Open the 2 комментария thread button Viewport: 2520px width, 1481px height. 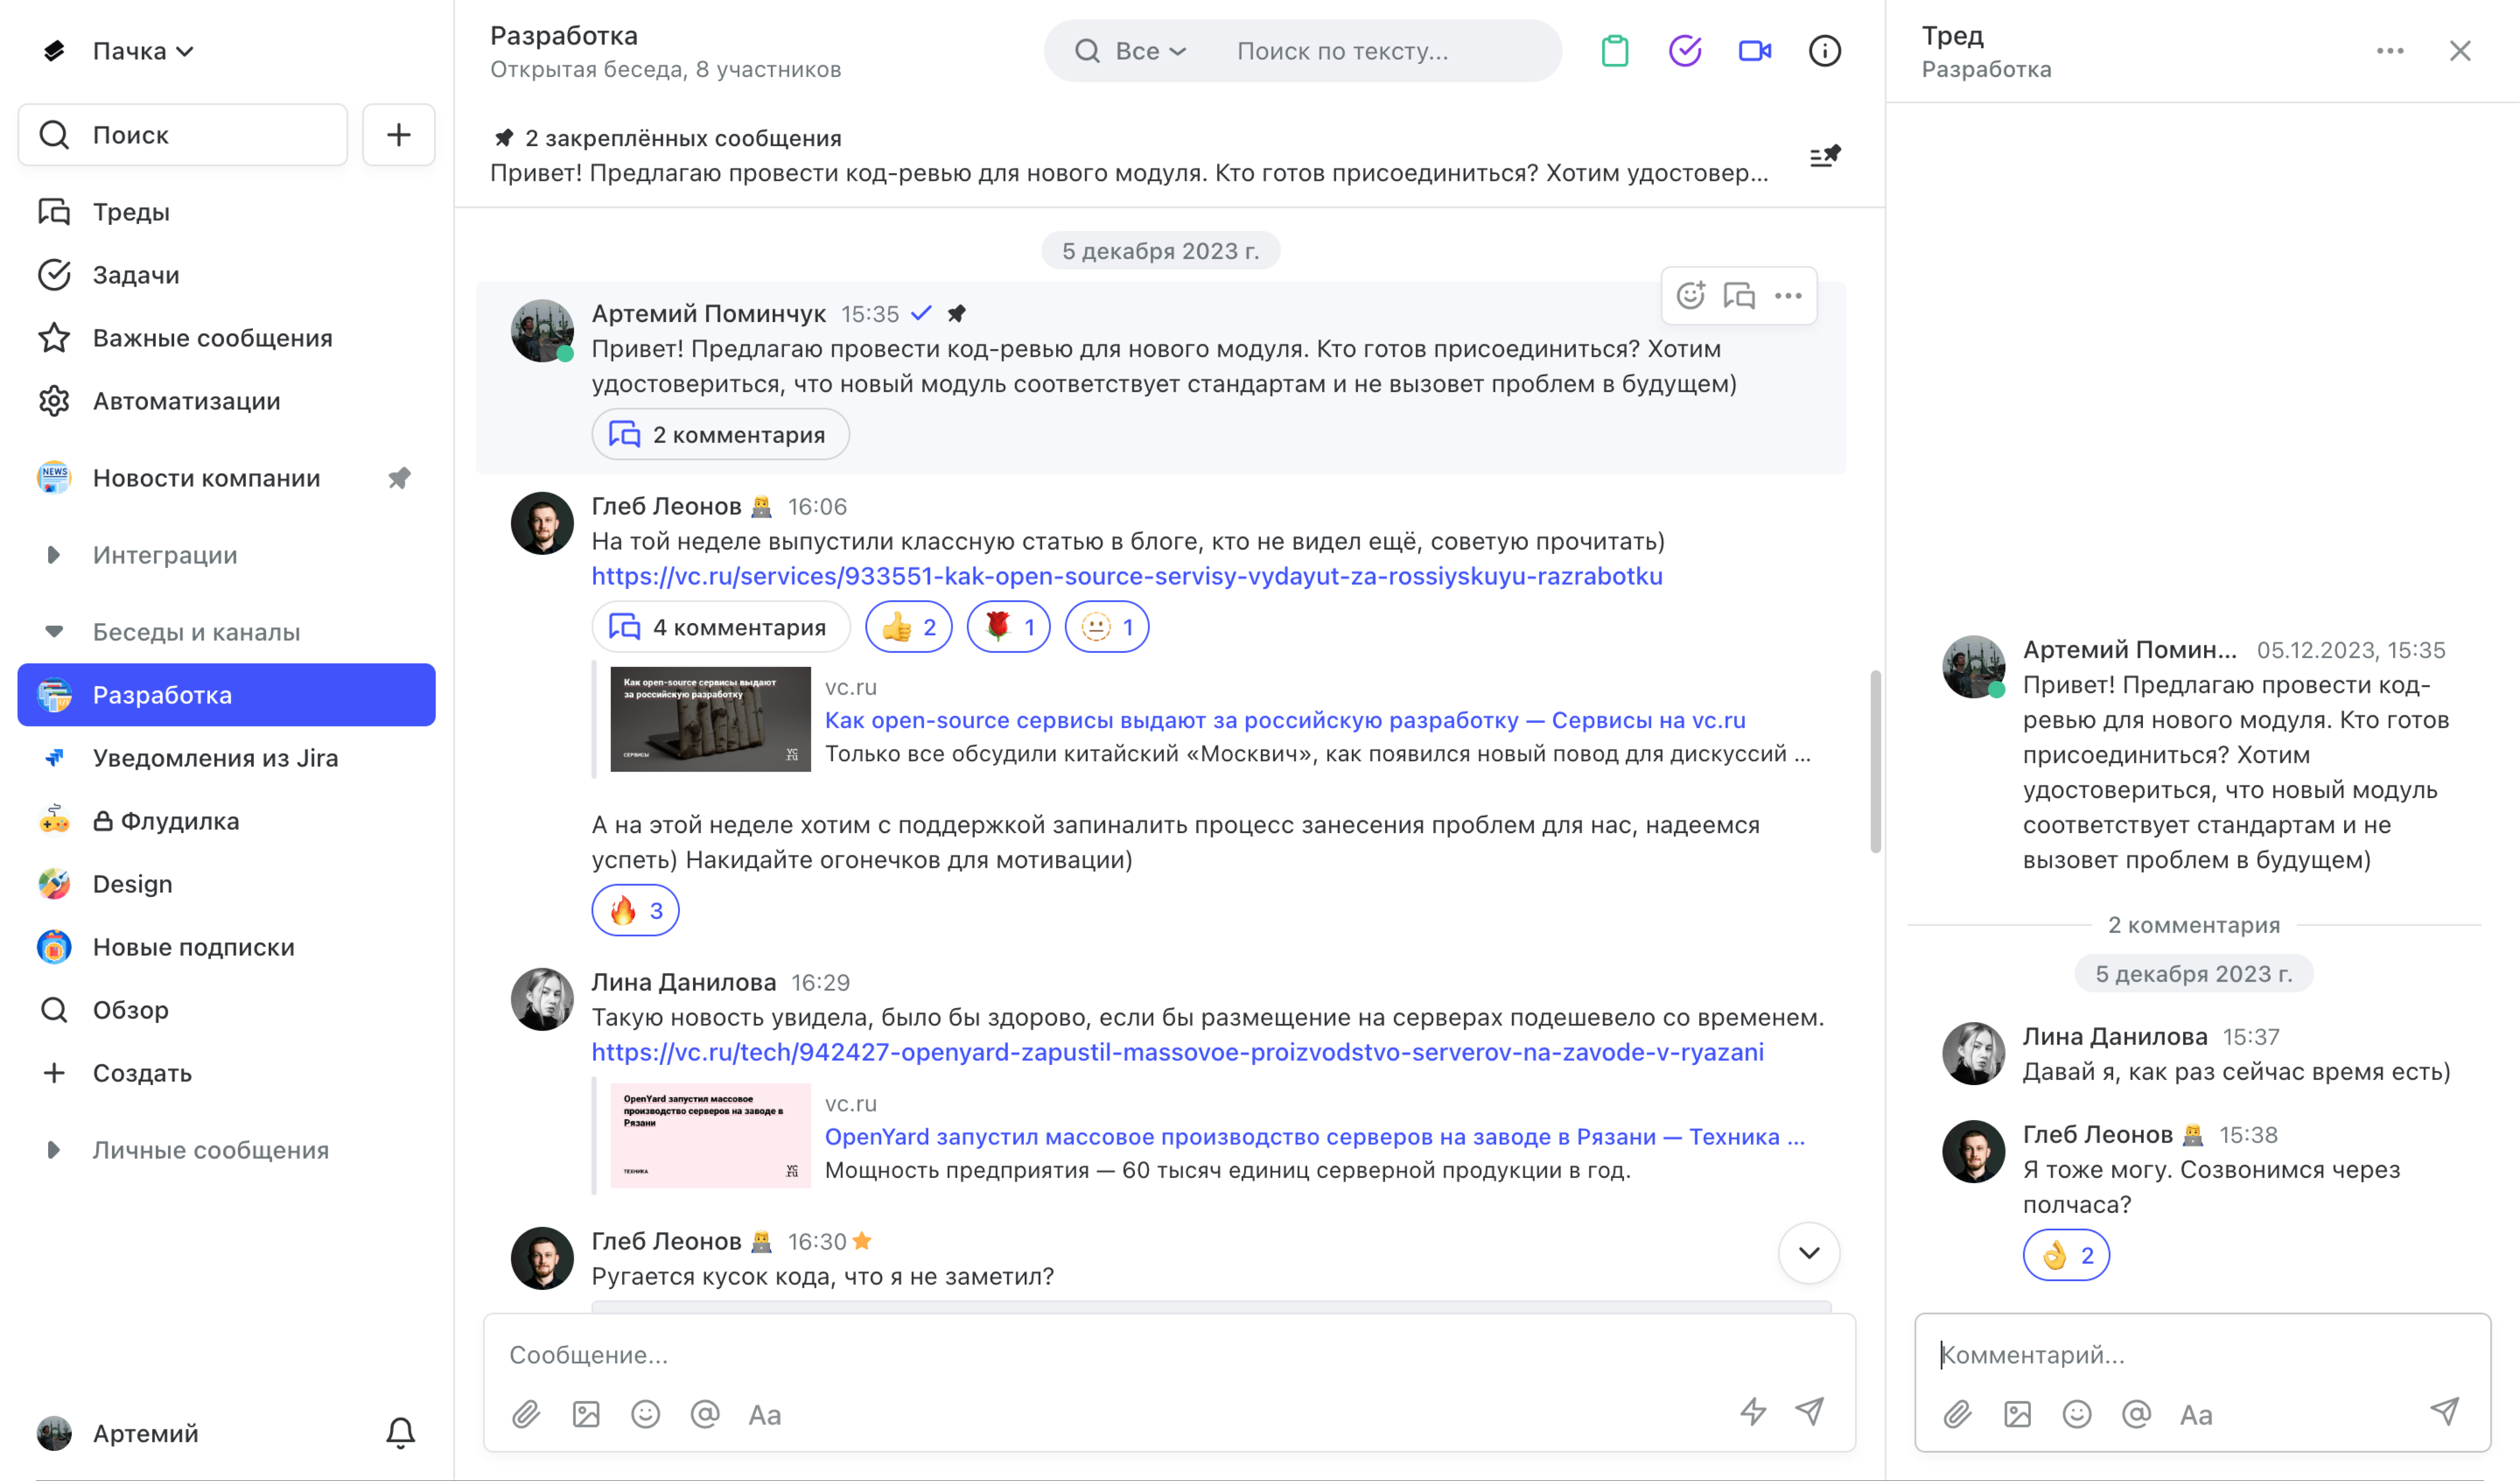click(720, 434)
